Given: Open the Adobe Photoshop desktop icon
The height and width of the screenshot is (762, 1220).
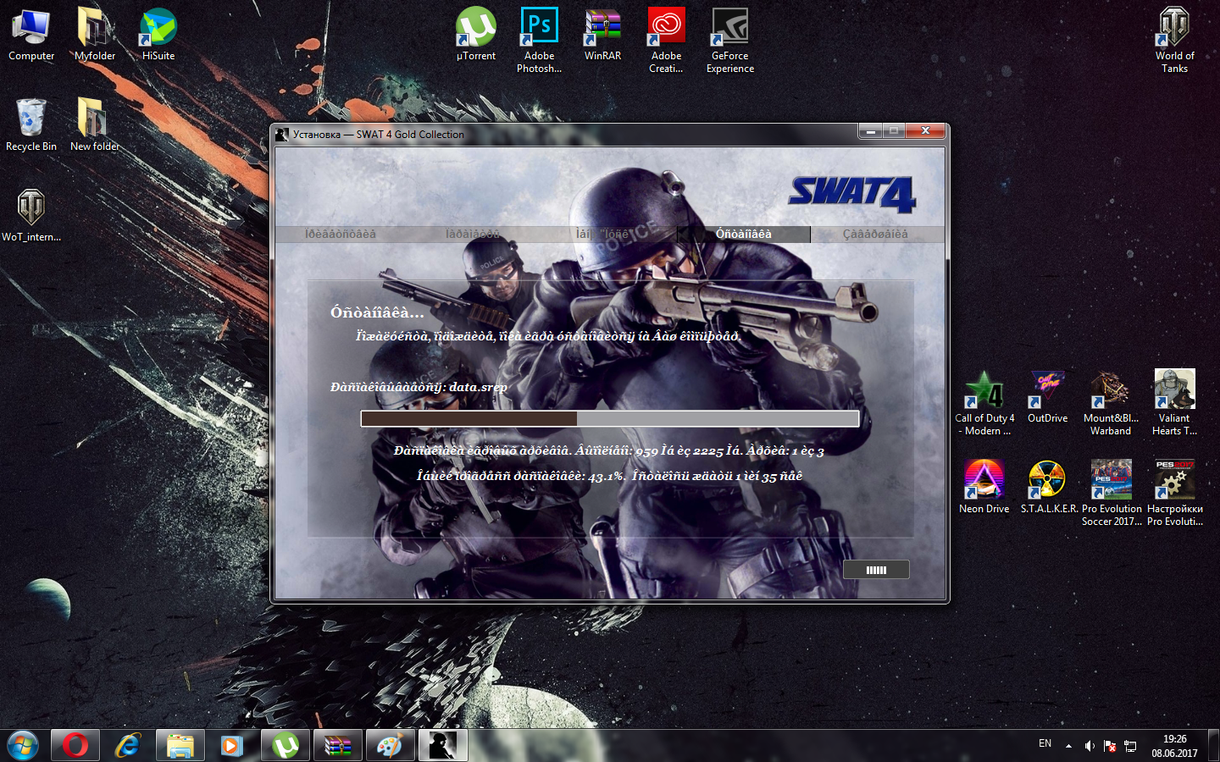Looking at the screenshot, I should (x=539, y=28).
